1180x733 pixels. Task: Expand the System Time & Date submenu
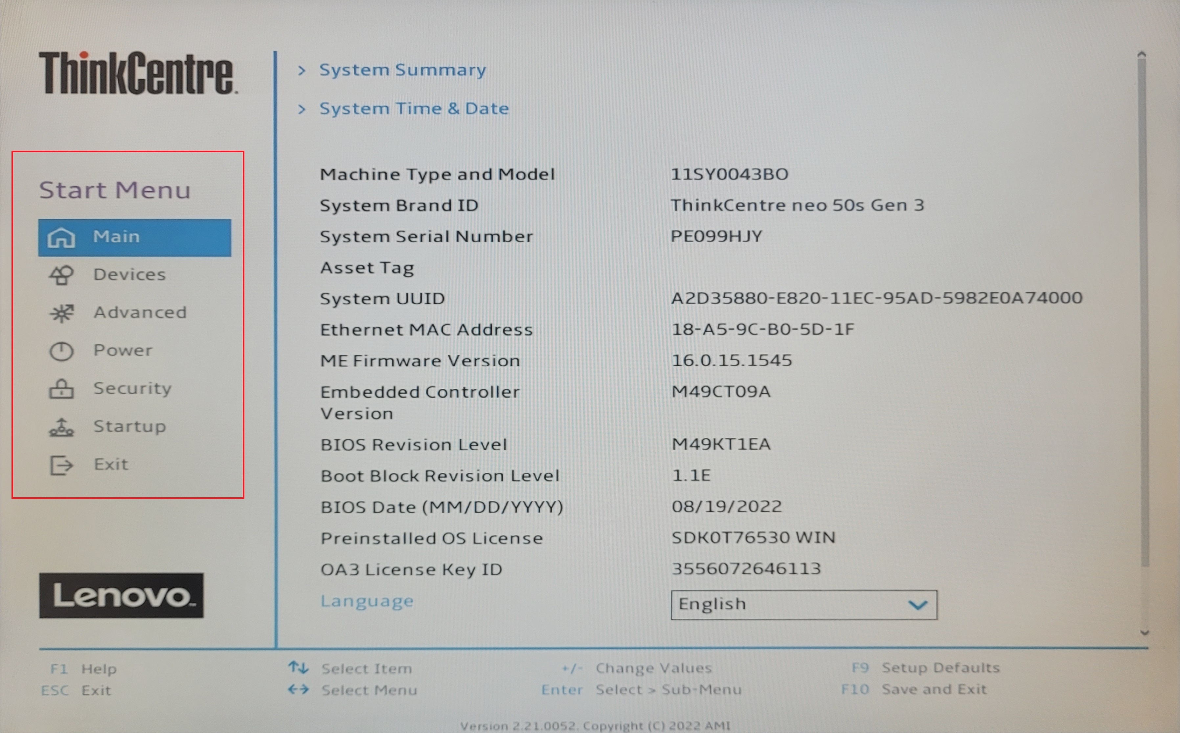[x=414, y=109]
